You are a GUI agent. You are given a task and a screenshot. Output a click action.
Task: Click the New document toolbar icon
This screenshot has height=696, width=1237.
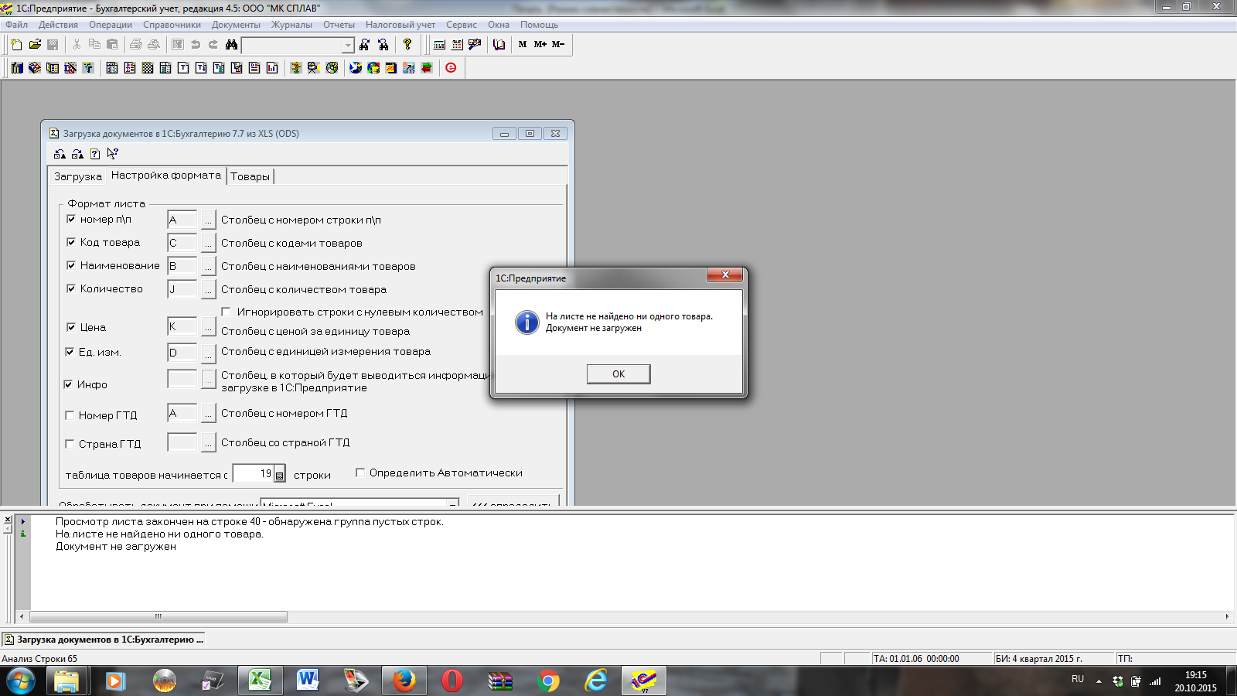click(x=16, y=45)
